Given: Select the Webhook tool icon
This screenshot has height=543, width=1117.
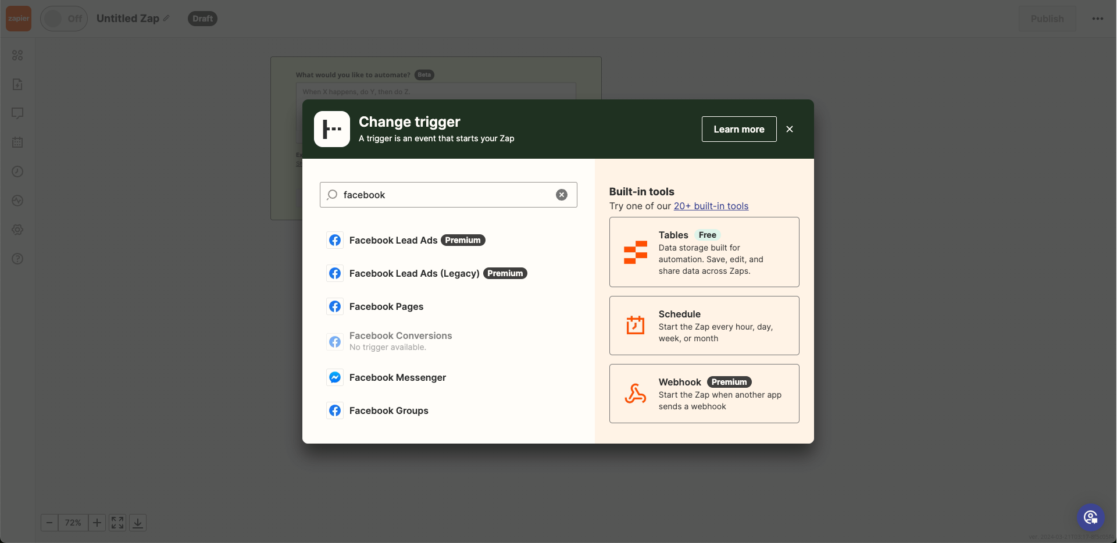Looking at the screenshot, I should coord(635,394).
